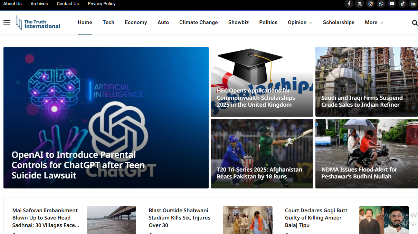
Task: Open the Instagram icon in top bar
Action: pyautogui.click(x=370, y=4)
